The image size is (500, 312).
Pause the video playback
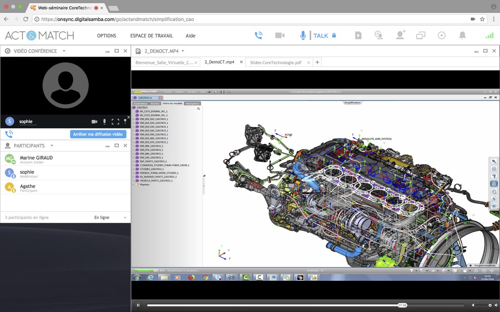tap(138, 305)
